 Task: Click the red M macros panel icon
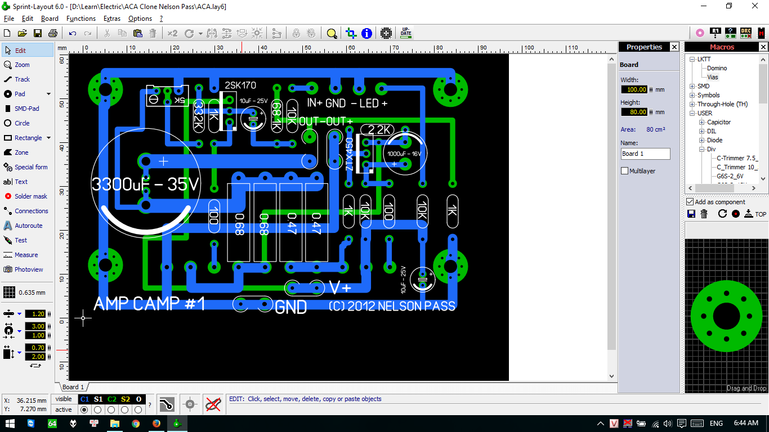(761, 33)
